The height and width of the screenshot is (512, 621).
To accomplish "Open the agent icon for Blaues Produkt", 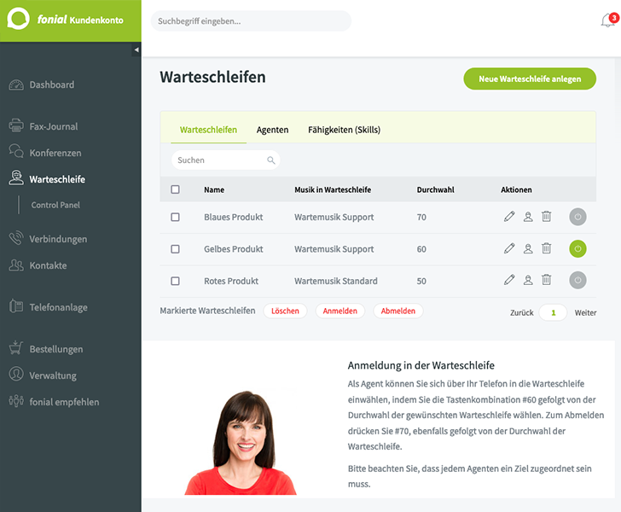I will tap(528, 217).
